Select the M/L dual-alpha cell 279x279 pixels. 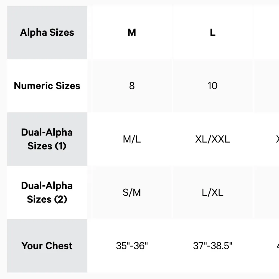(132, 139)
